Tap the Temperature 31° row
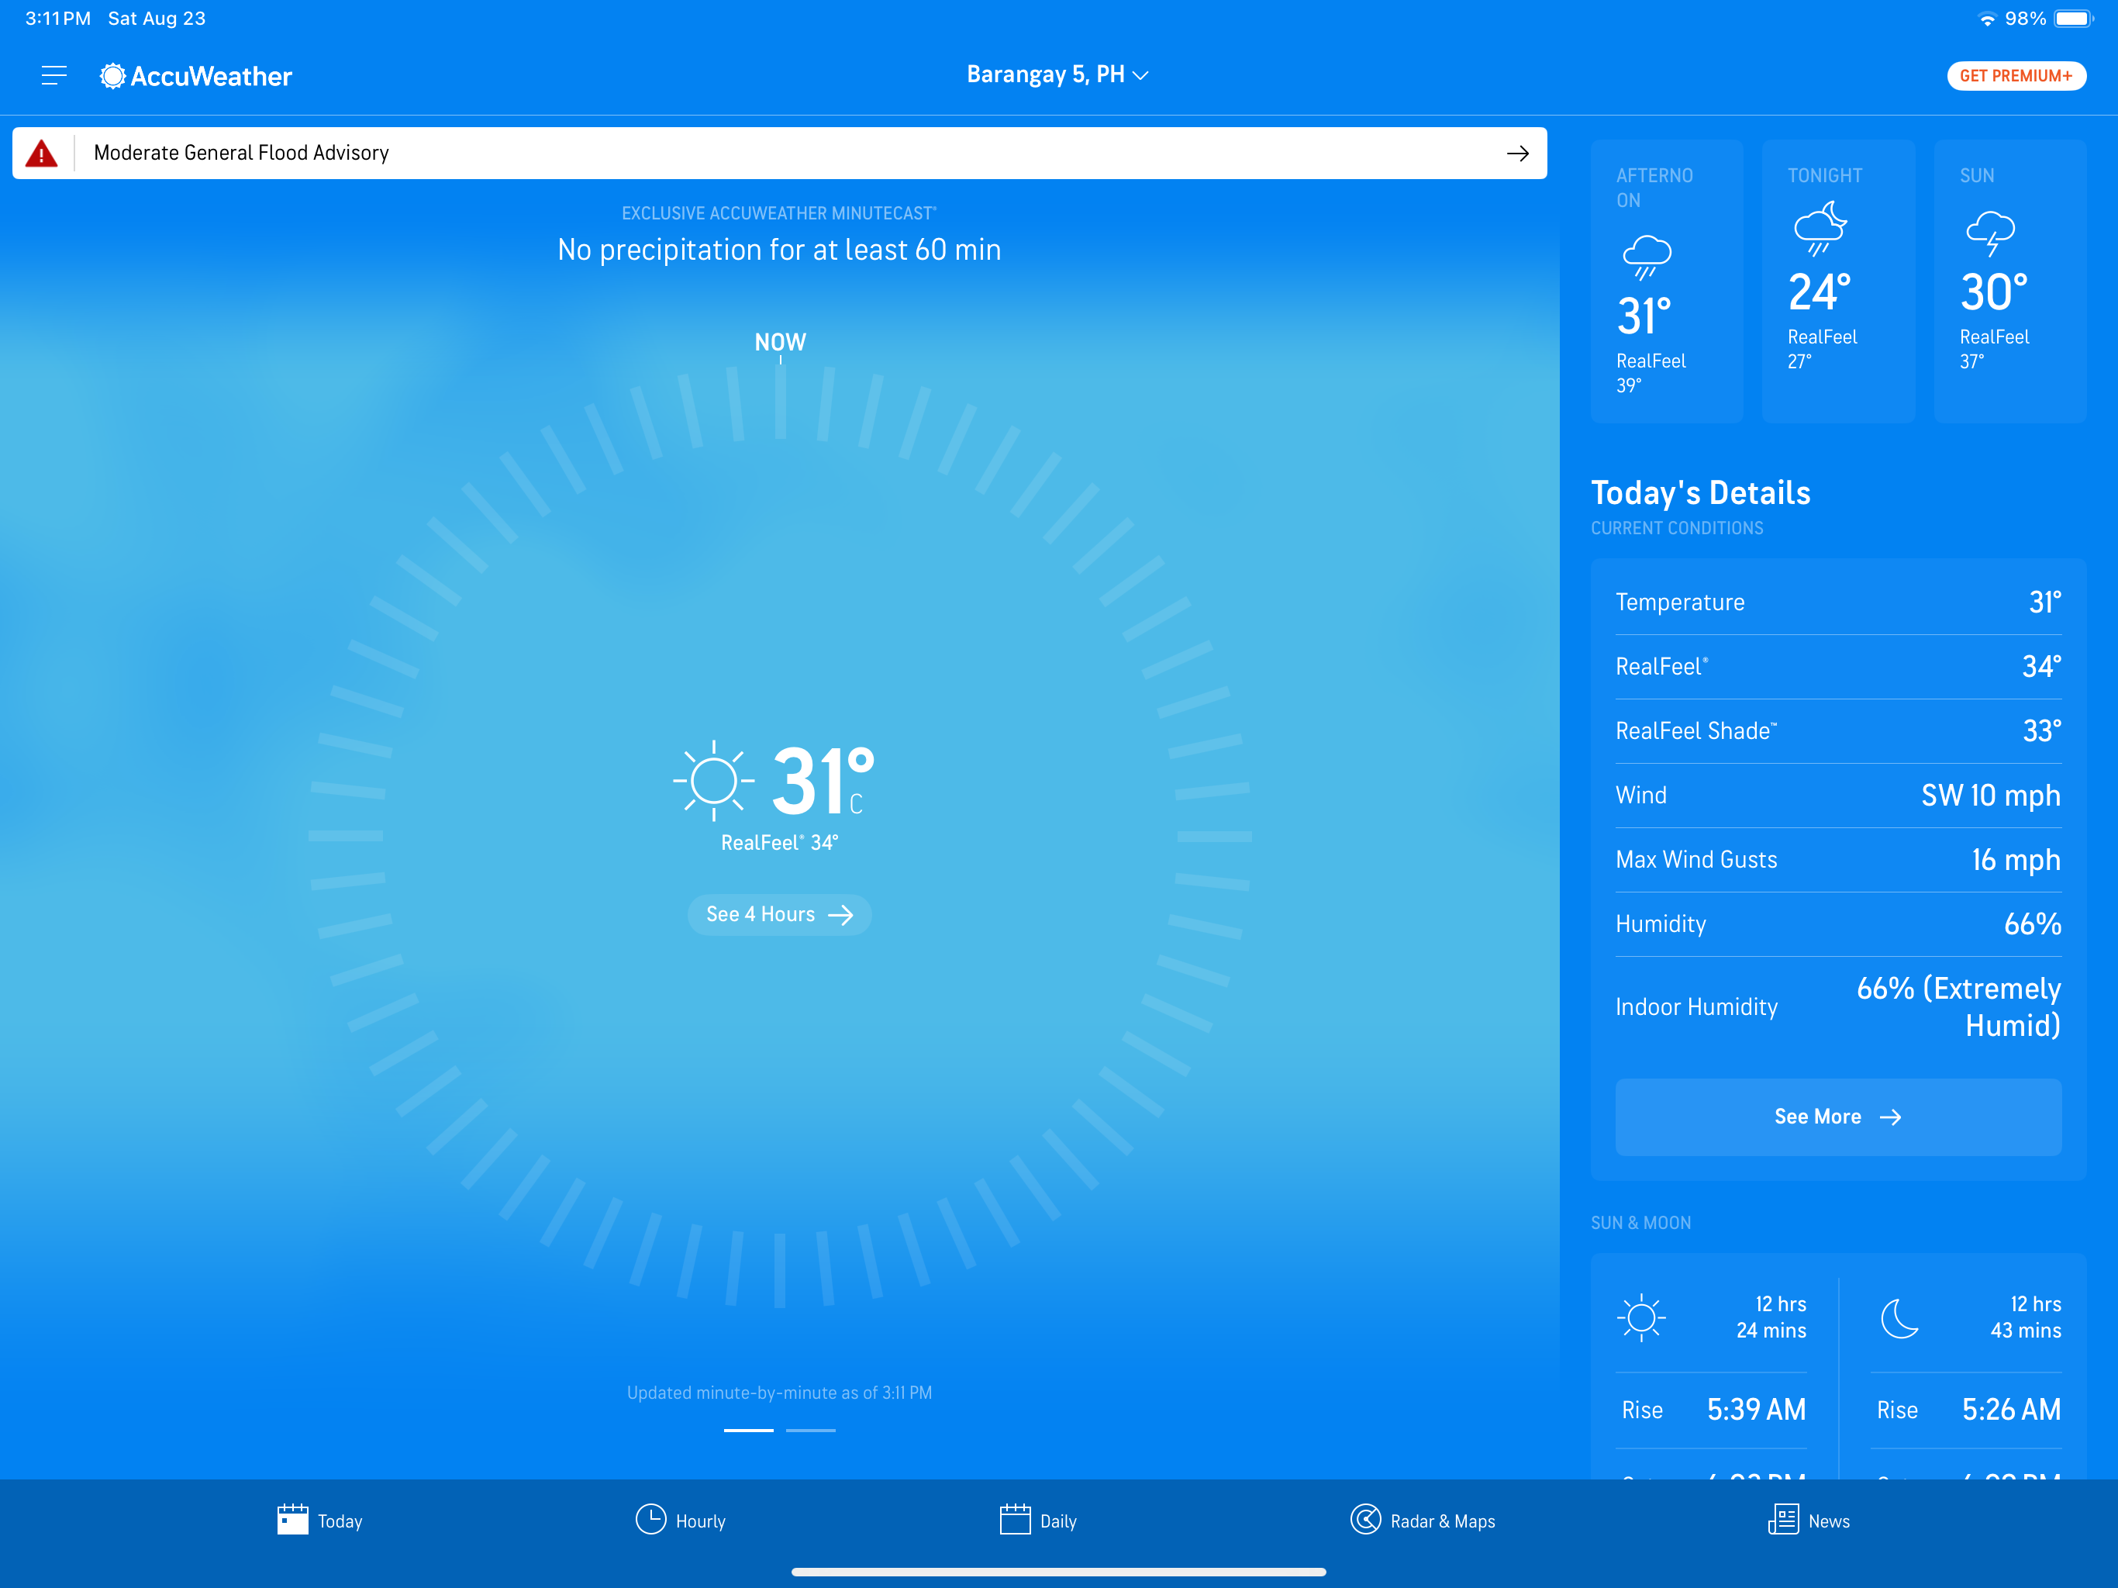The image size is (2118, 1588). 1838,602
